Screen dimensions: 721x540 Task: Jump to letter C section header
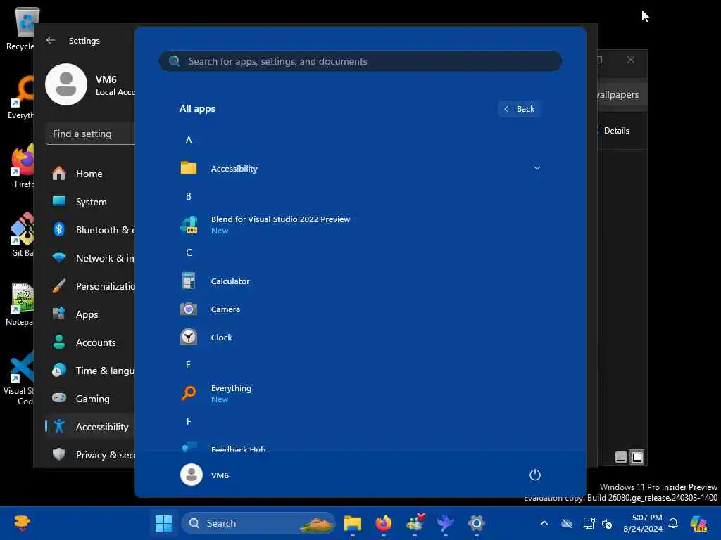click(x=189, y=252)
